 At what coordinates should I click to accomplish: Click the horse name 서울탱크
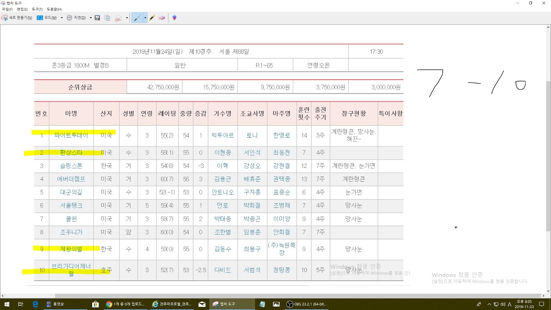click(71, 206)
